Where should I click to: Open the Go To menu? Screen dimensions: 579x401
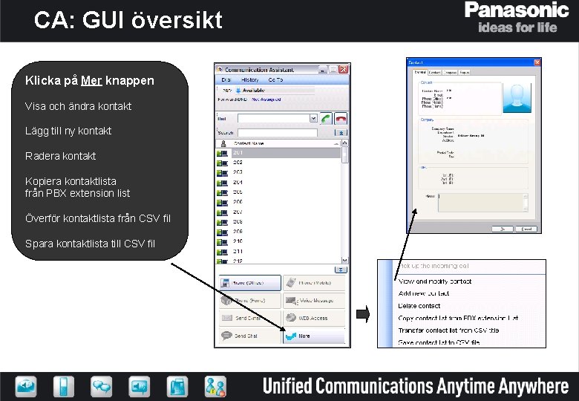(x=275, y=79)
